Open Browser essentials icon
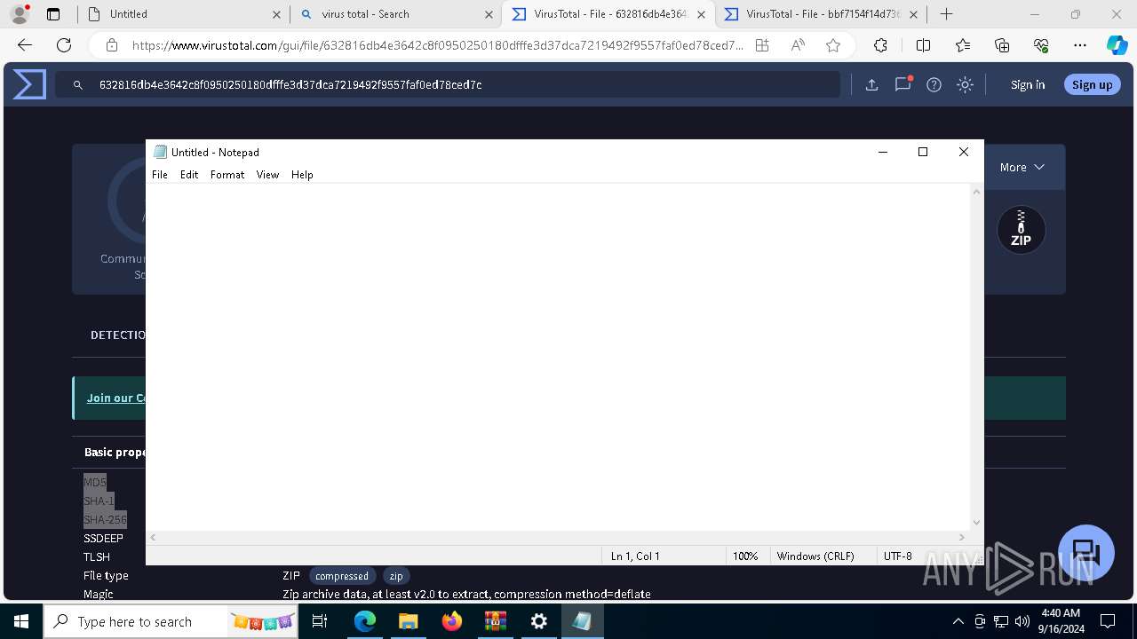 [x=1041, y=45]
